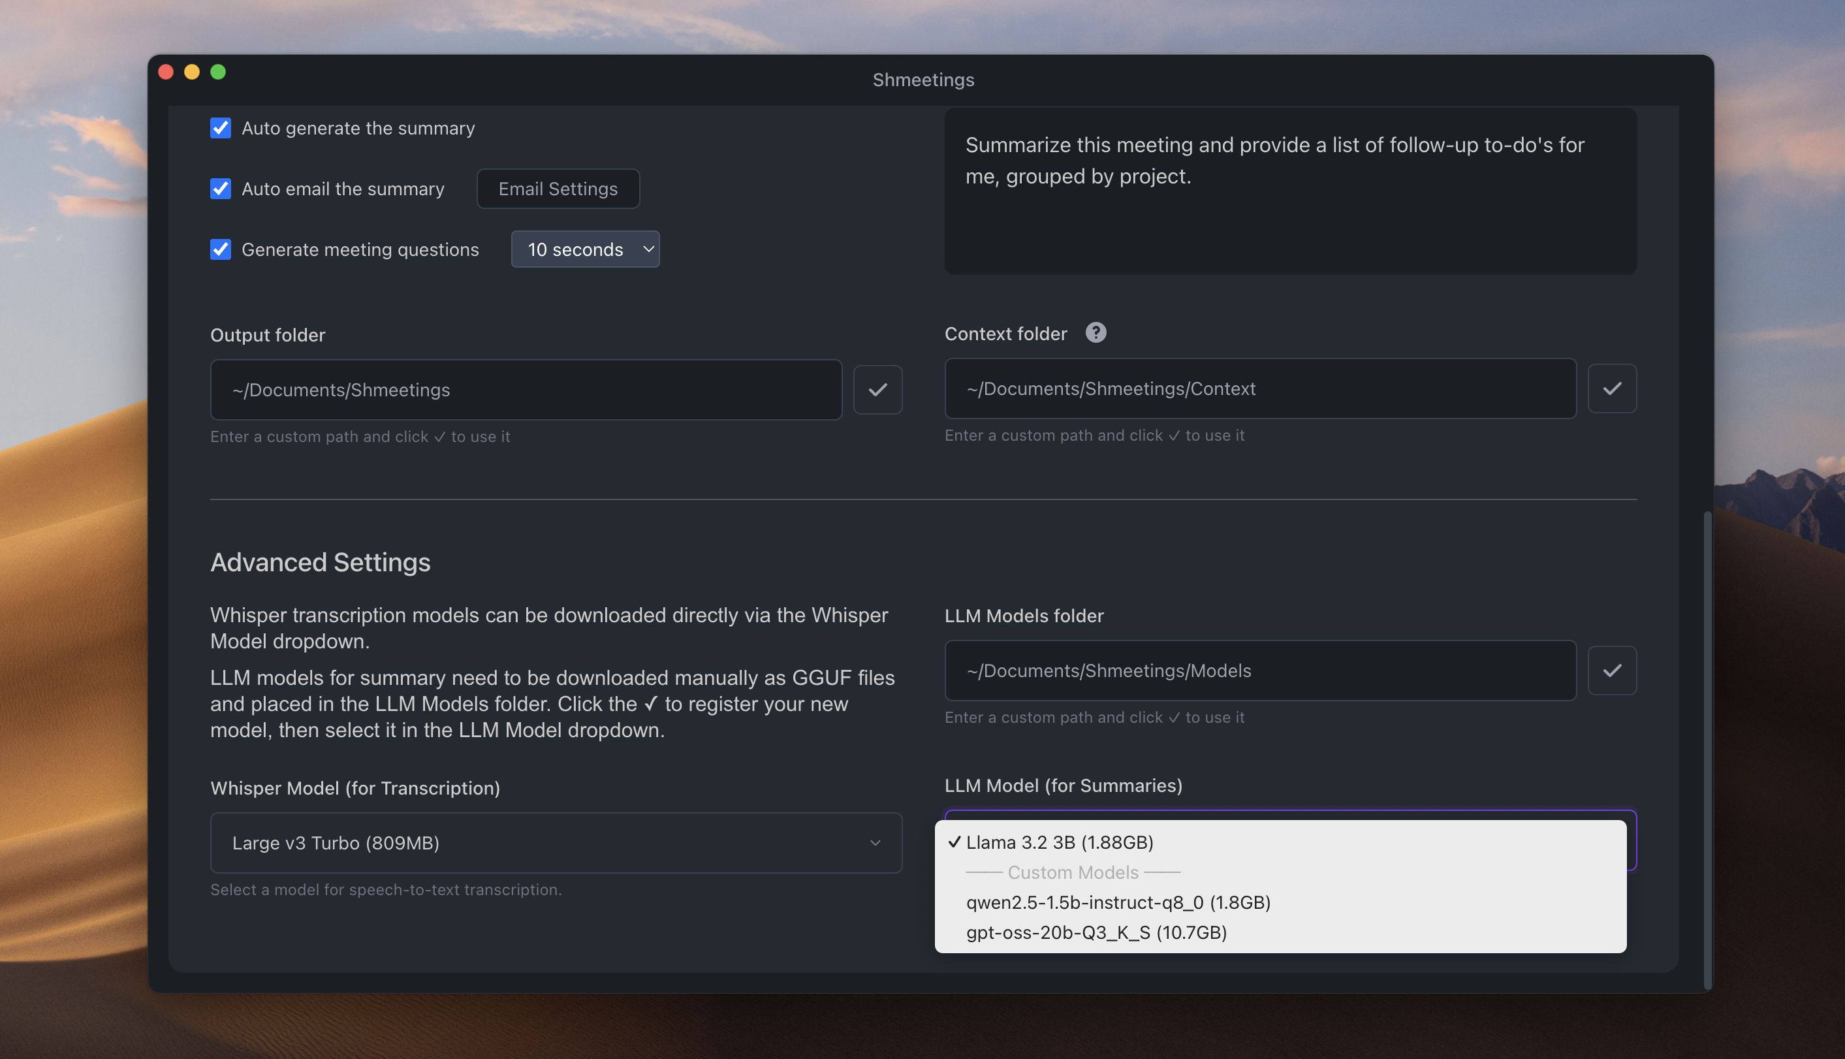The width and height of the screenshot is (1845, 1059).
Task: Minimize the Shmeetings window
Action: (x=192, y=71)
